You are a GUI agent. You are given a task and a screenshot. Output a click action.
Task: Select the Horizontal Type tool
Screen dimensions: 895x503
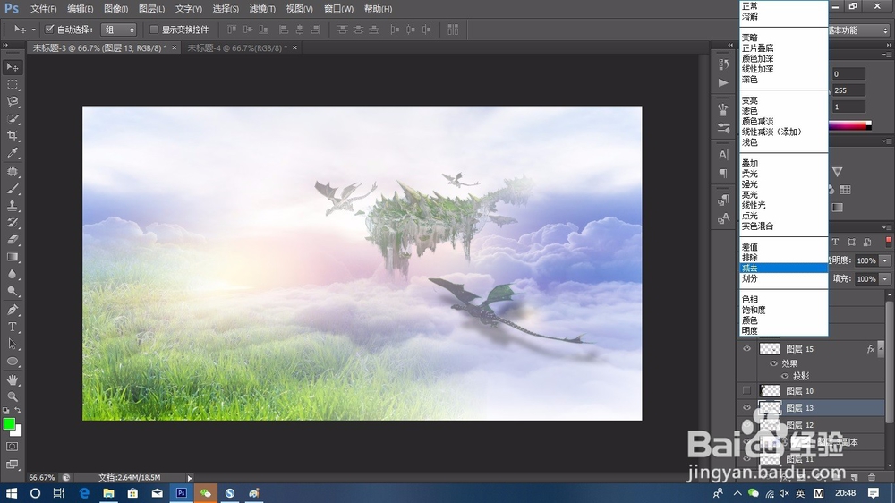pyautogui.click(x=12, y=327)
